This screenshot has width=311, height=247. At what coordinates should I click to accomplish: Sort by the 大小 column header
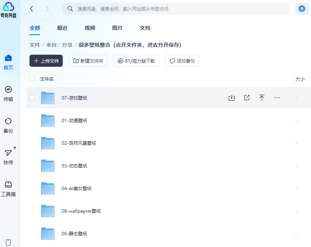(x=300, y=79)
